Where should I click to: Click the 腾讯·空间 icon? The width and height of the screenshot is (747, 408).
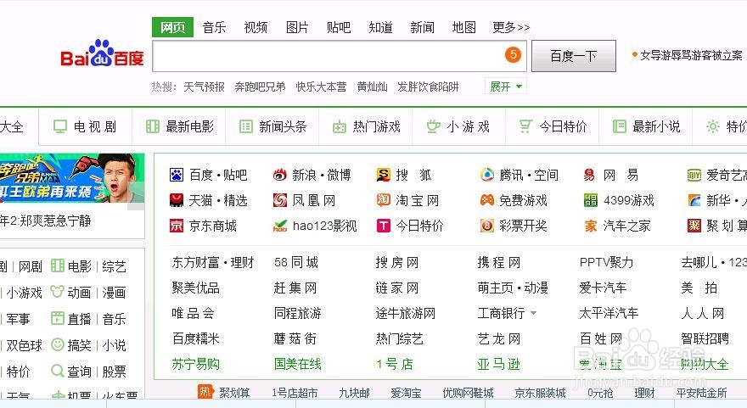click(x=487, y=176)
